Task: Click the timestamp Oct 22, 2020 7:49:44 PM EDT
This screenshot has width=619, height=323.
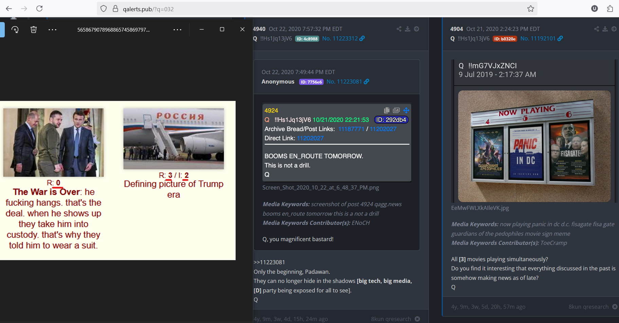Action: coord(298,72)
